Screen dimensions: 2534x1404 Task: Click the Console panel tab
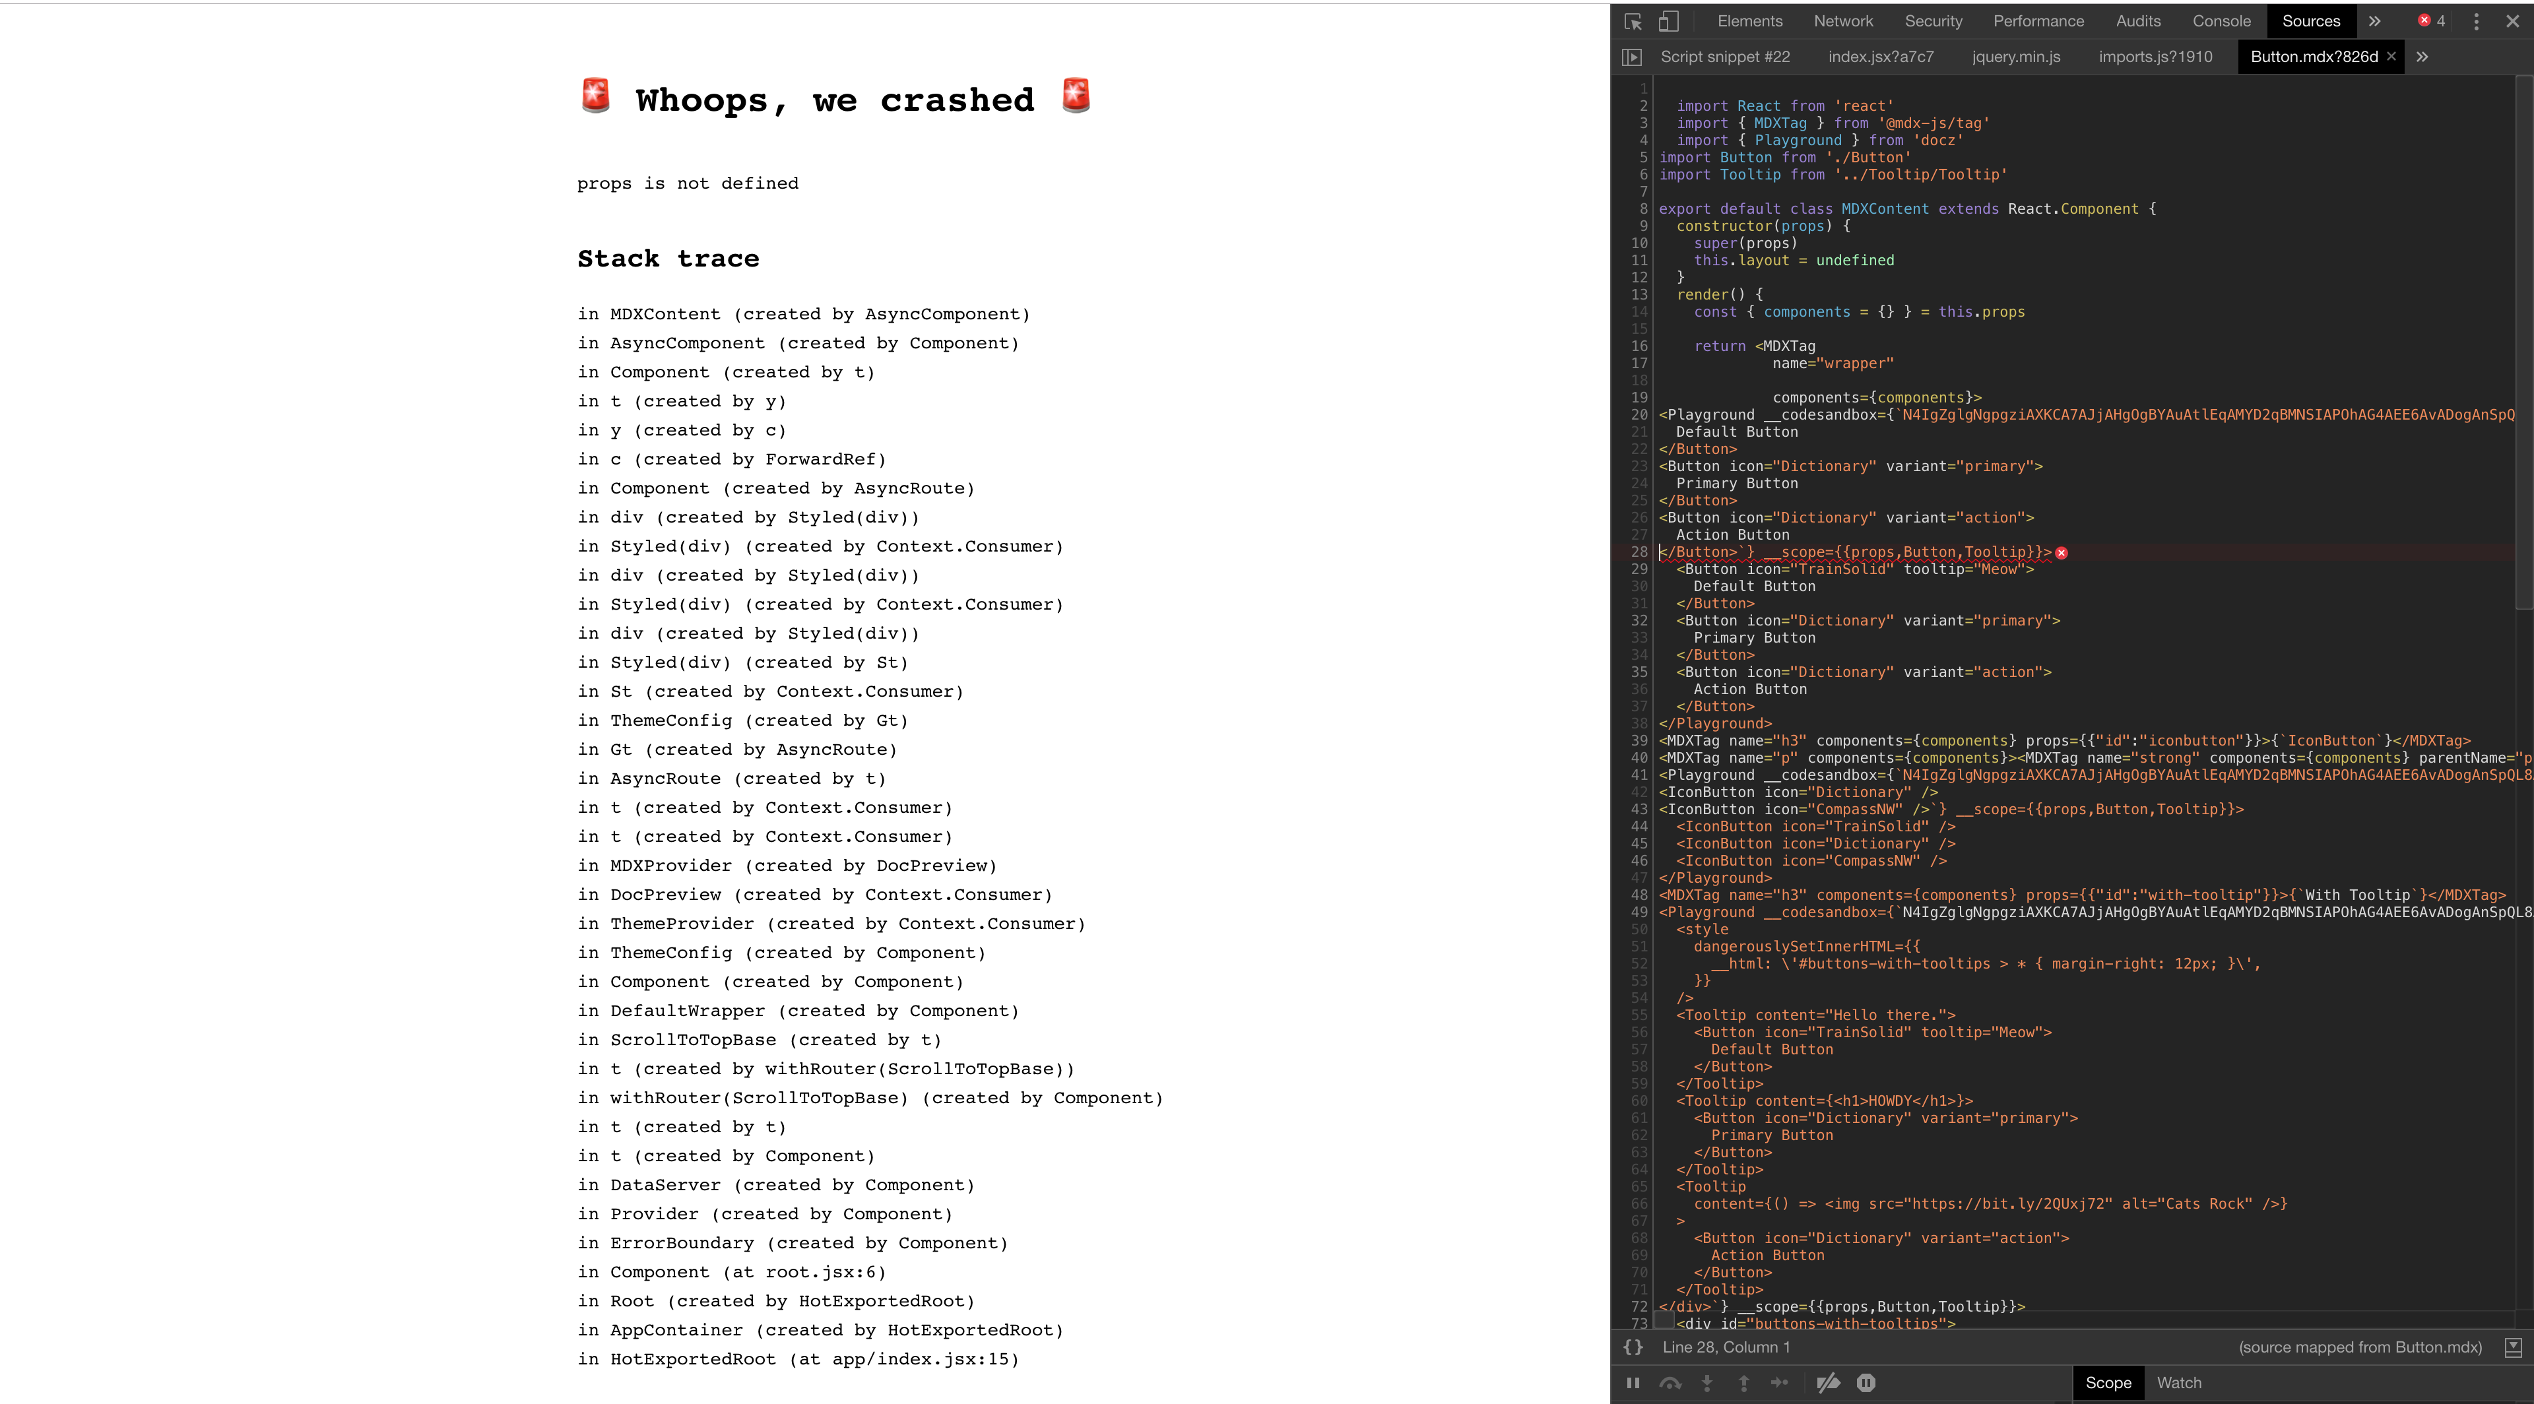(2225, 19)
